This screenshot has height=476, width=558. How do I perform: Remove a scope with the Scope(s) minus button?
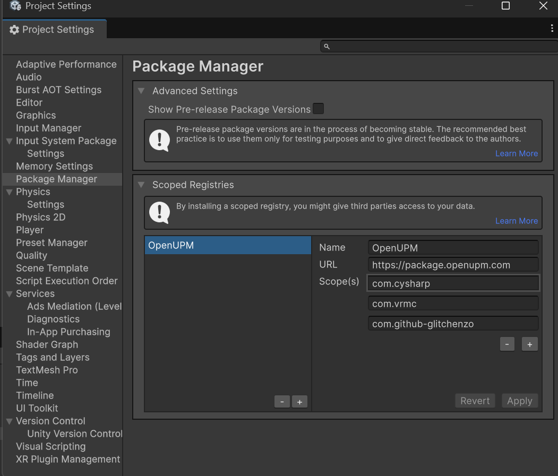pyautogui.click(x=507, y=344)
